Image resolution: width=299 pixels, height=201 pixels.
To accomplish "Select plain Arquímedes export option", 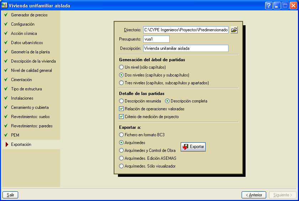I will pos(132,143).
